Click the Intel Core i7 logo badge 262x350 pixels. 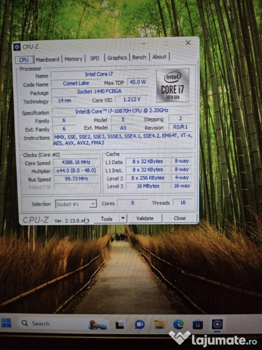coord(172,85)
